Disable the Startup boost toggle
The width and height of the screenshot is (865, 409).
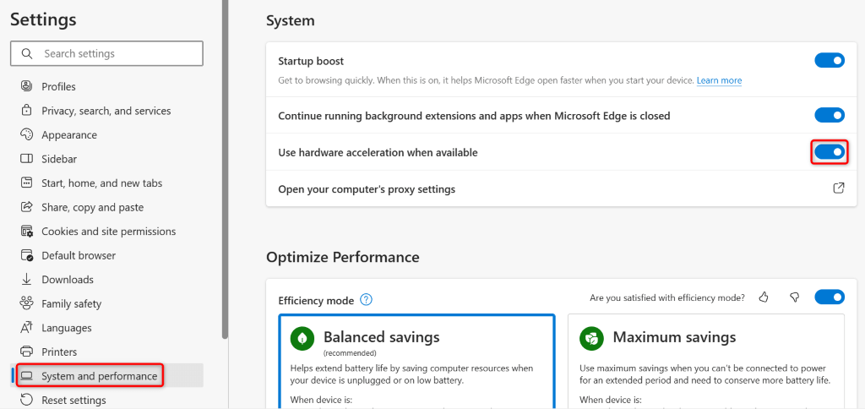(829, 61)
